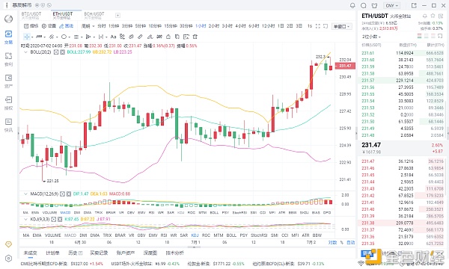The image size is (449, 269).
Task: Add ETH/USDT to favorites with star
Action: 433,16
